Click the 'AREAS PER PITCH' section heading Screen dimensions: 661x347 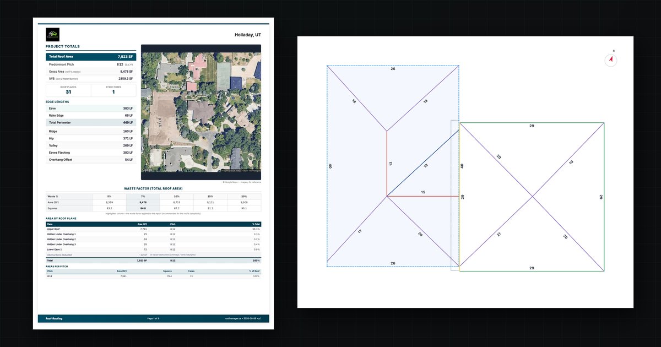[57, 266]
